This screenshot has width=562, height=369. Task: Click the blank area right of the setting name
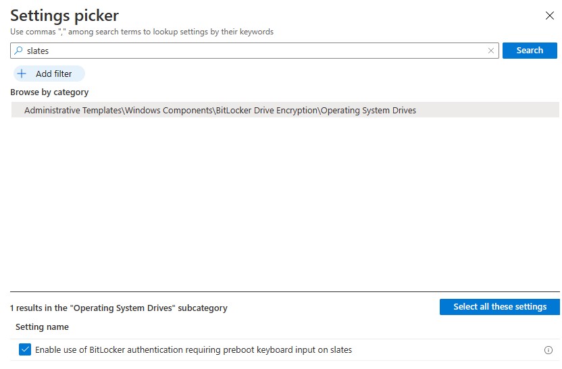pyautogui.click(x=446, y=350)
